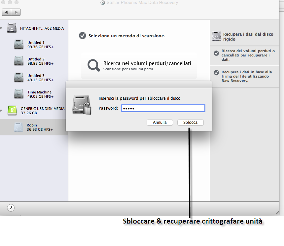Select Ricerca dei volumi perduti o cancellati text
The width and height of the screenshot is (284, 246).
(x=248, y=55)
